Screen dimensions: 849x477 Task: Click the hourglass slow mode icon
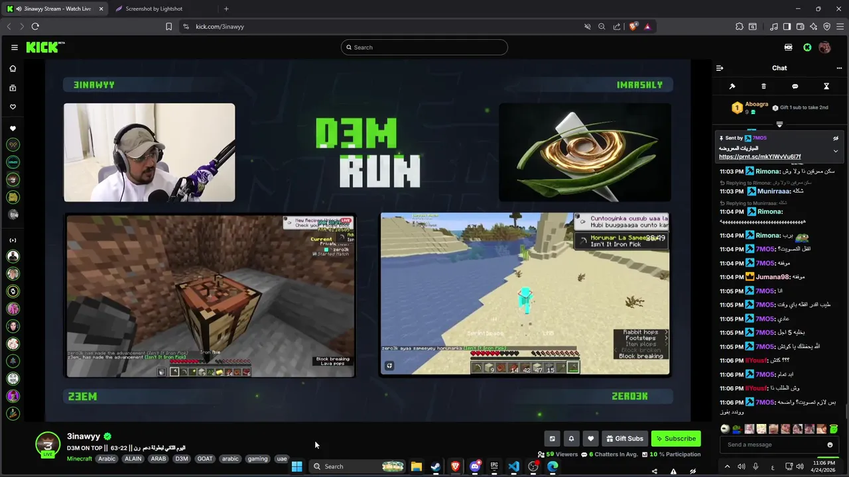point(826,86)
